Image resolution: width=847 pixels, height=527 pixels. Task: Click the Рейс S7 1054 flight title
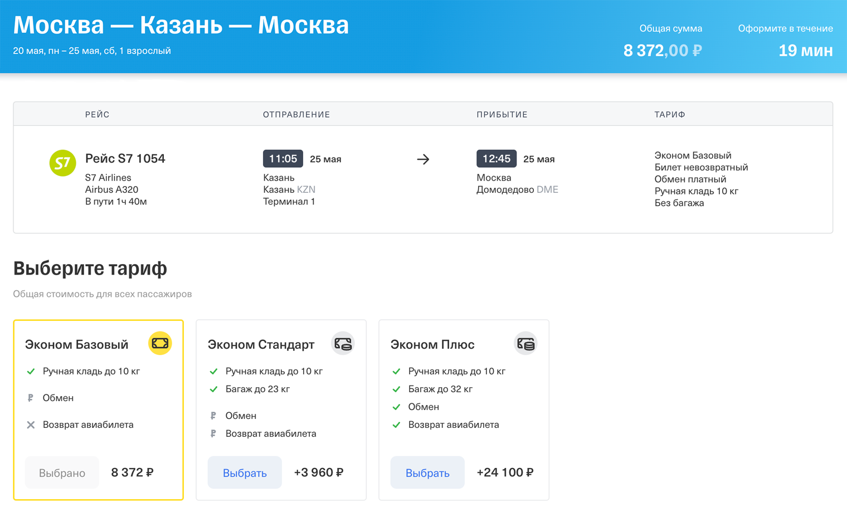125,158
